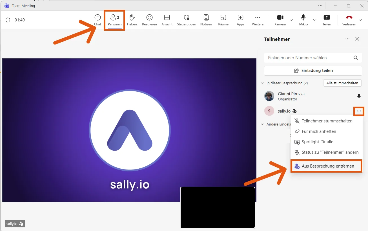Open the Chat panel
Viewport: 368px width, 231px height.
[97, 20]
